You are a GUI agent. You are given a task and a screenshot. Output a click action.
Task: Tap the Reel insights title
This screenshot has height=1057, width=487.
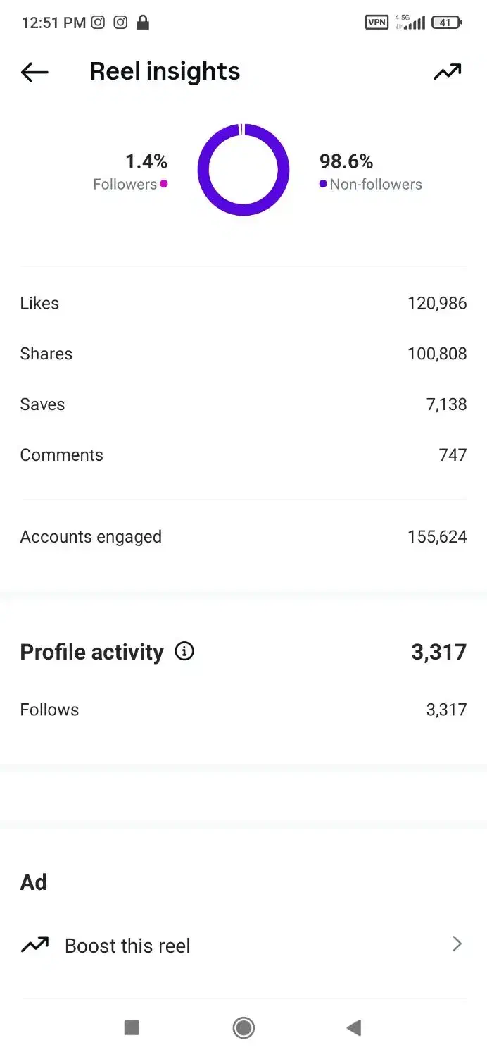click(165, 71)
